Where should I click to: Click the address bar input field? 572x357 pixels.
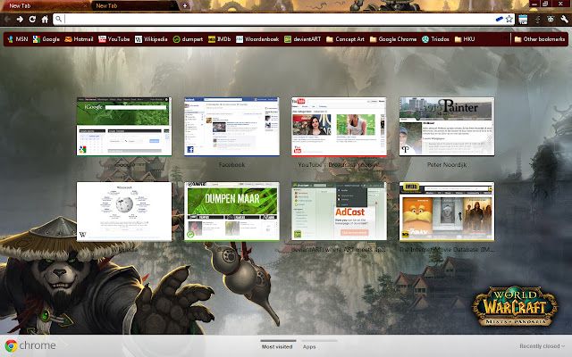279,19
